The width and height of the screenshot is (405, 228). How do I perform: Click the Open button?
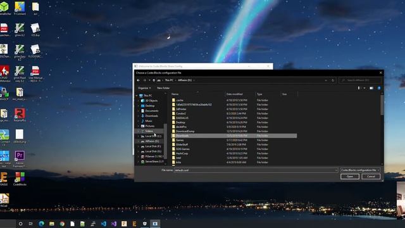point(350,177)
